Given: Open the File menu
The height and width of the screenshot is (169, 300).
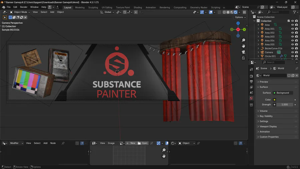Looking at the screenshot, I should (9, 7).
